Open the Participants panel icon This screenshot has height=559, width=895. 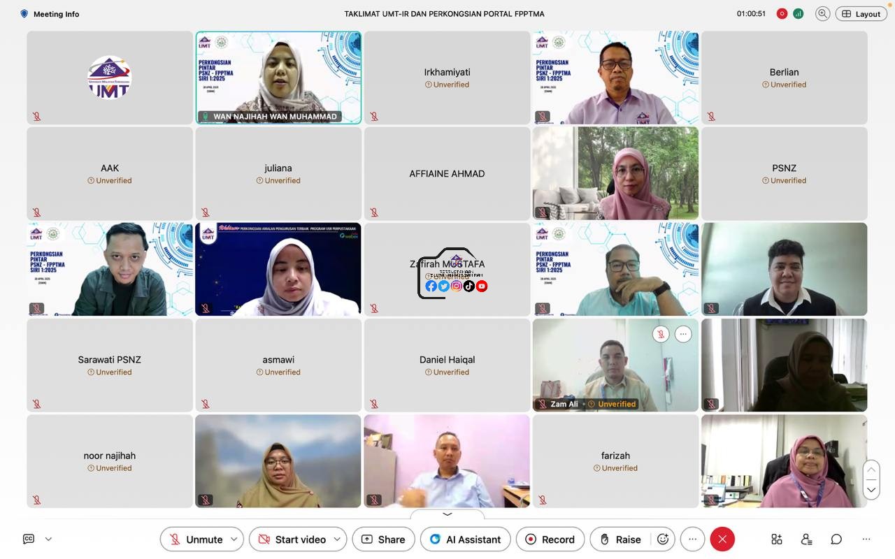point(806,539)
